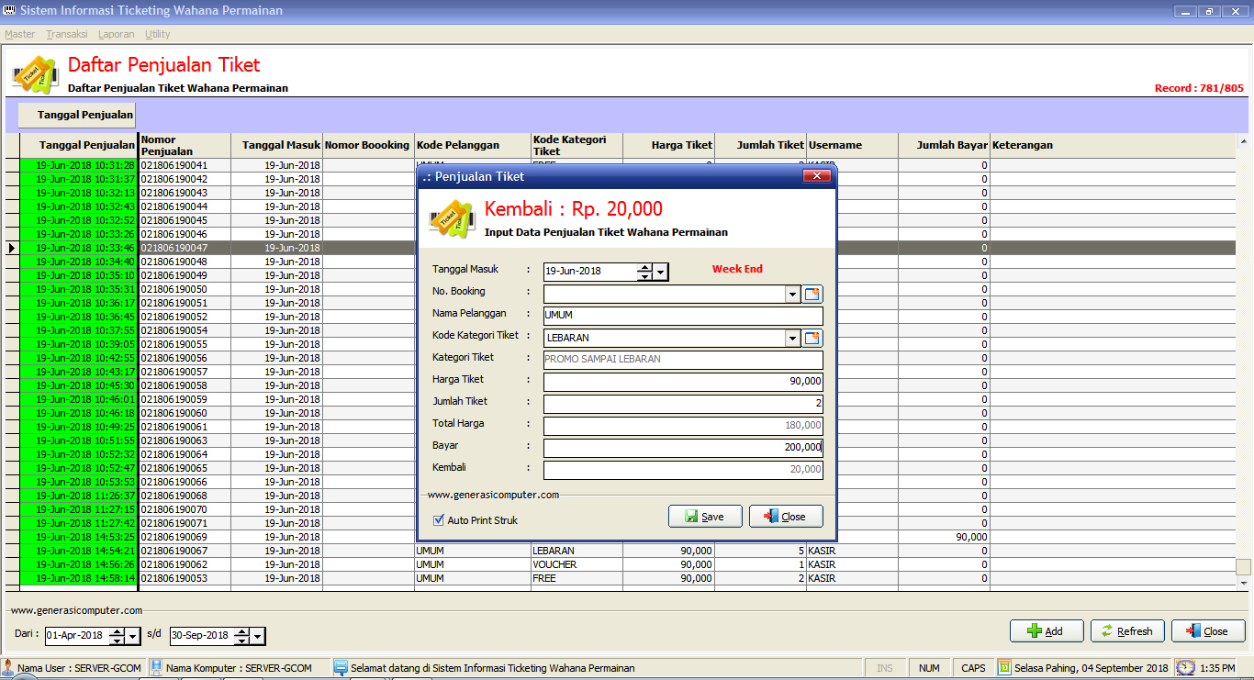
Task: Open the Transaksi menu
Action: [x=67, y=34]
